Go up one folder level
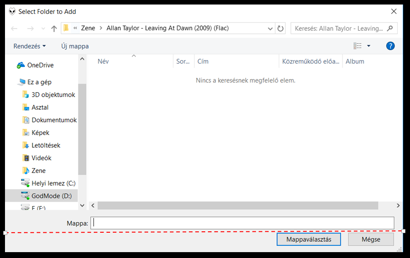The image size is (410, 258). click(x=54, y=28)
